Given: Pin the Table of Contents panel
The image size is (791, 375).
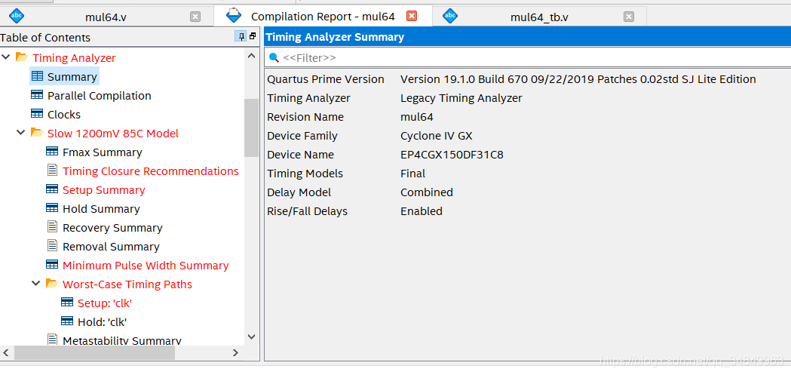Looking at the screenshot, I should coord(241,36).
